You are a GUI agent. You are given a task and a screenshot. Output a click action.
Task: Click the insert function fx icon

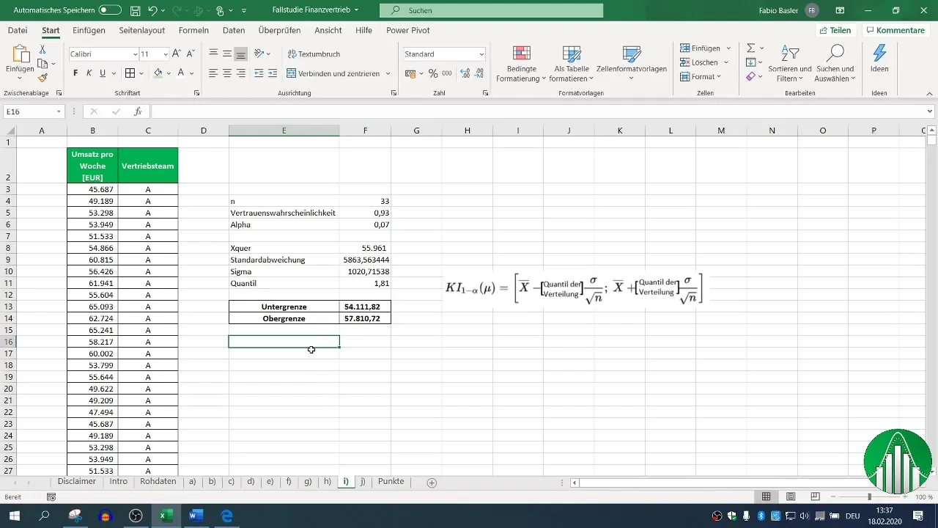pos(137,111)
